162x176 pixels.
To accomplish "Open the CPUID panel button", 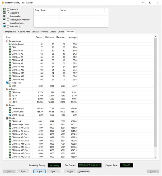I will 70,172.
